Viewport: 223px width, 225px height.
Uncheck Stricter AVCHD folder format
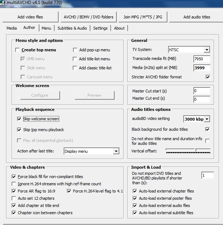pos(208,77)
